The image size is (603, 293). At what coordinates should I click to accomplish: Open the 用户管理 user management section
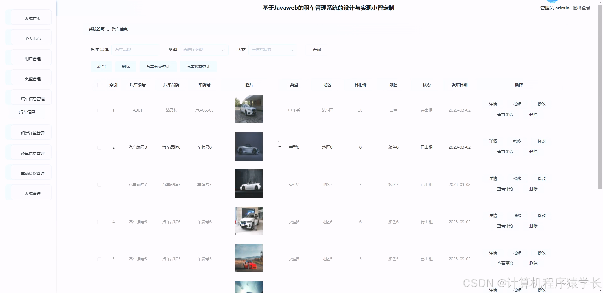[32, 58]
